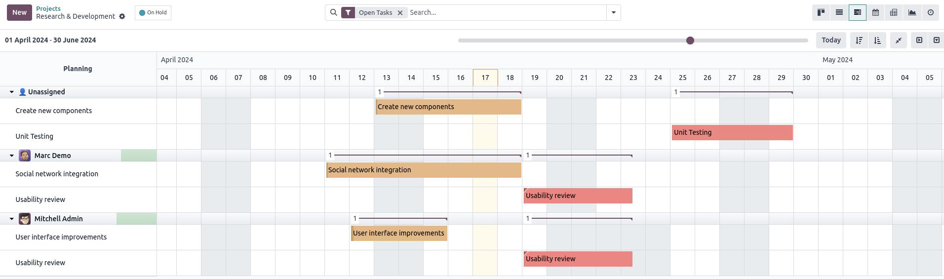
Task: Go to the Projects breadcrumb
Action: (48, 8)
